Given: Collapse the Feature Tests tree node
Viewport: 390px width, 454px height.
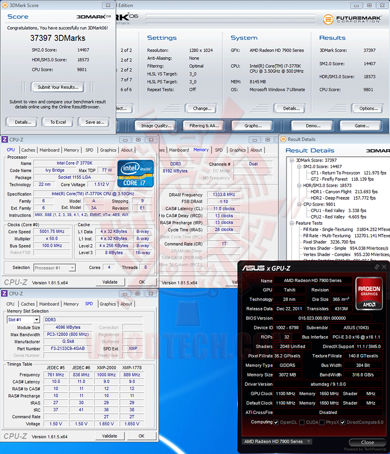Looking at the screenshot, I should 292,223.
